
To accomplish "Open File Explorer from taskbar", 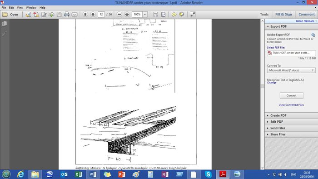I will click(35, 174).
